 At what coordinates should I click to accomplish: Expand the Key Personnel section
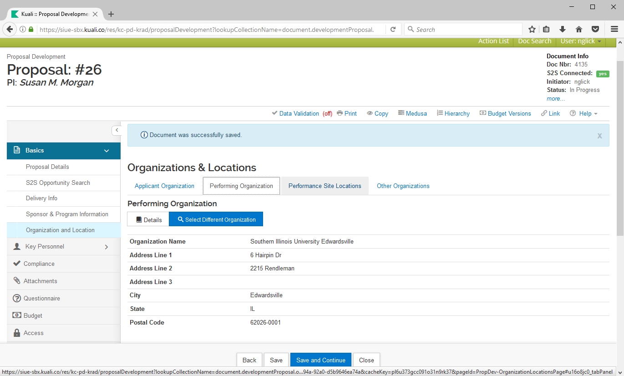107,247
